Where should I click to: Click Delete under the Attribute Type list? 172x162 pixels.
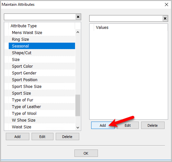67,137
